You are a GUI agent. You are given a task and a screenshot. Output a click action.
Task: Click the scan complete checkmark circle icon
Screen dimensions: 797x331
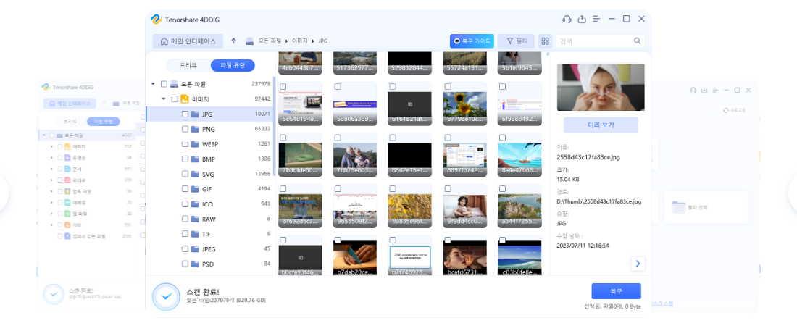[165, 297]
